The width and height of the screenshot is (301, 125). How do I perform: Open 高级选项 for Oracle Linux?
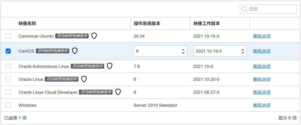tap(262, 79)
